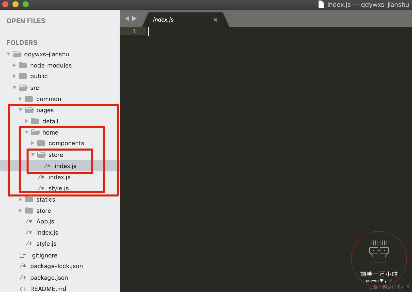Collapse the src folder arrow
The image size is (412, 292).
coord(14,88)
